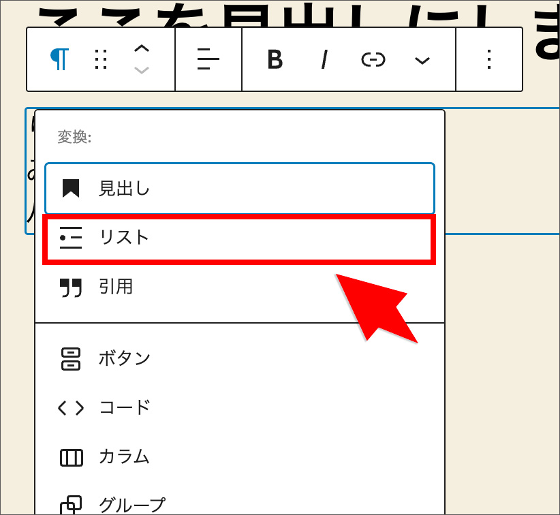Click the bullet list icon beside リスト
The height and width of the screenshot is (515, 560).
(71, 238)
